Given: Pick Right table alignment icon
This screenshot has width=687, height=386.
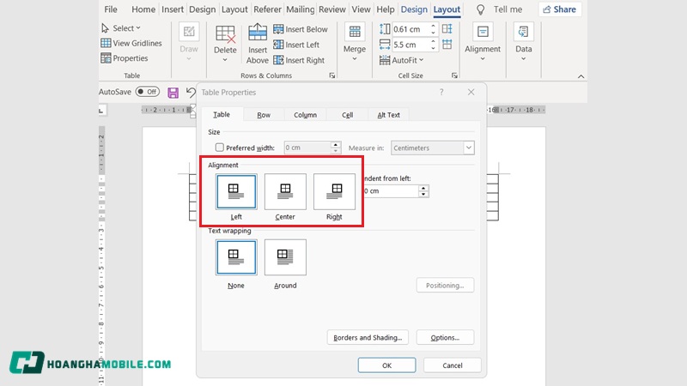Looking at the screenshot, I should [334, 191].
